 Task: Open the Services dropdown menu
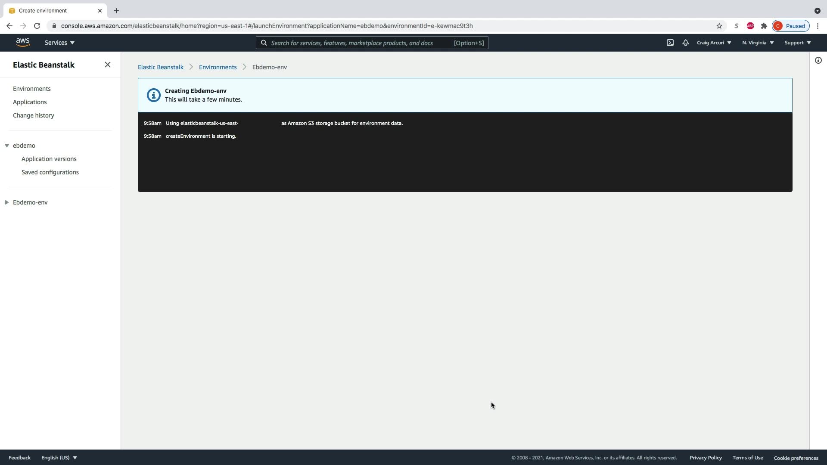click(59, 43)
